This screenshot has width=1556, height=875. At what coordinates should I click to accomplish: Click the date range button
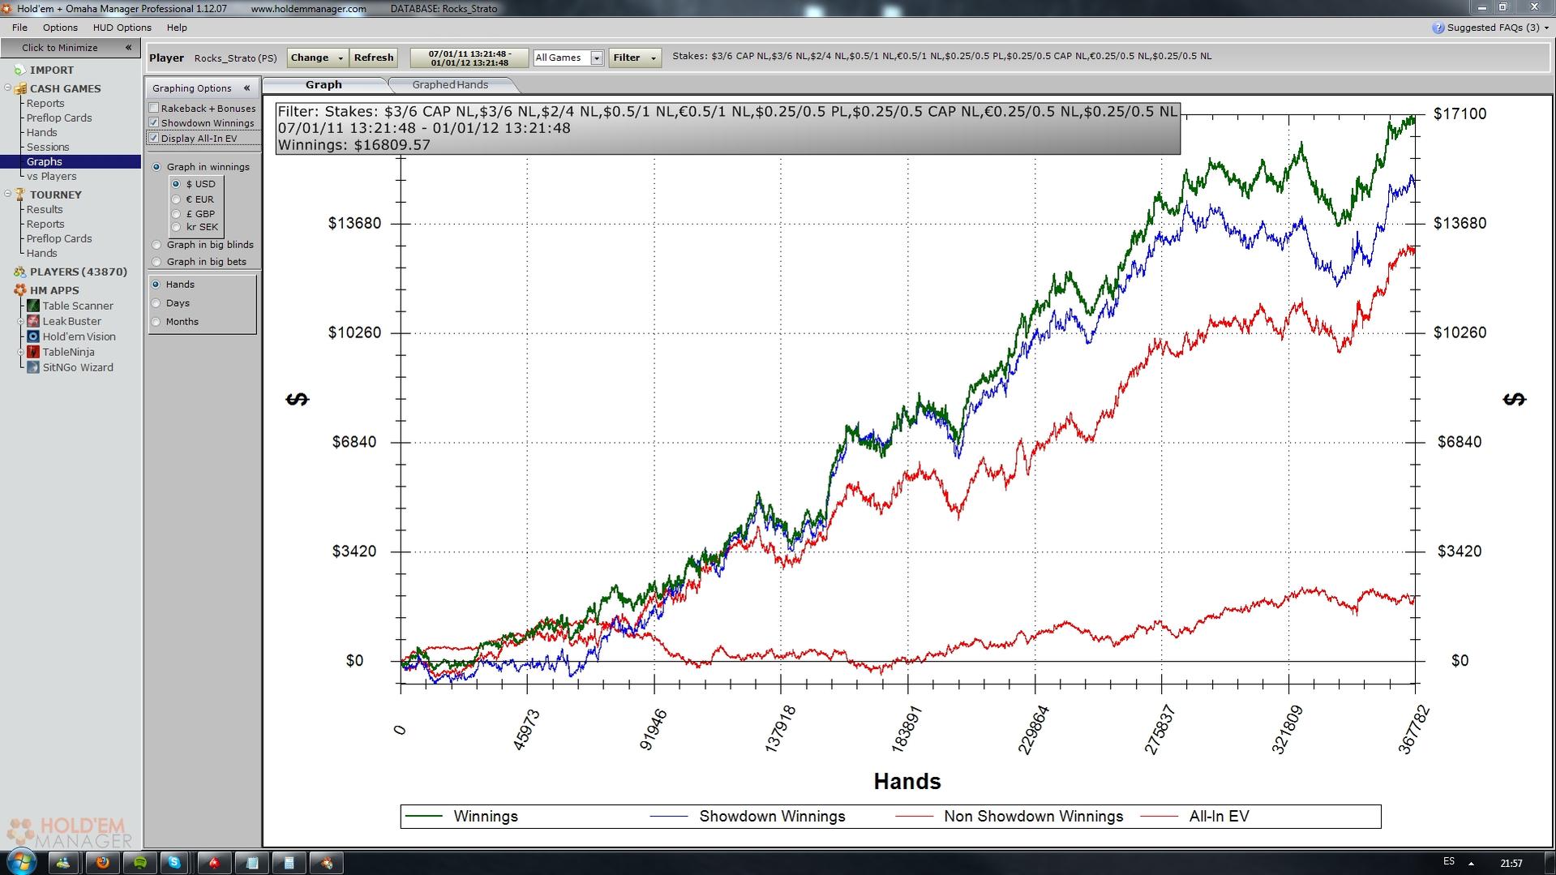469,58
